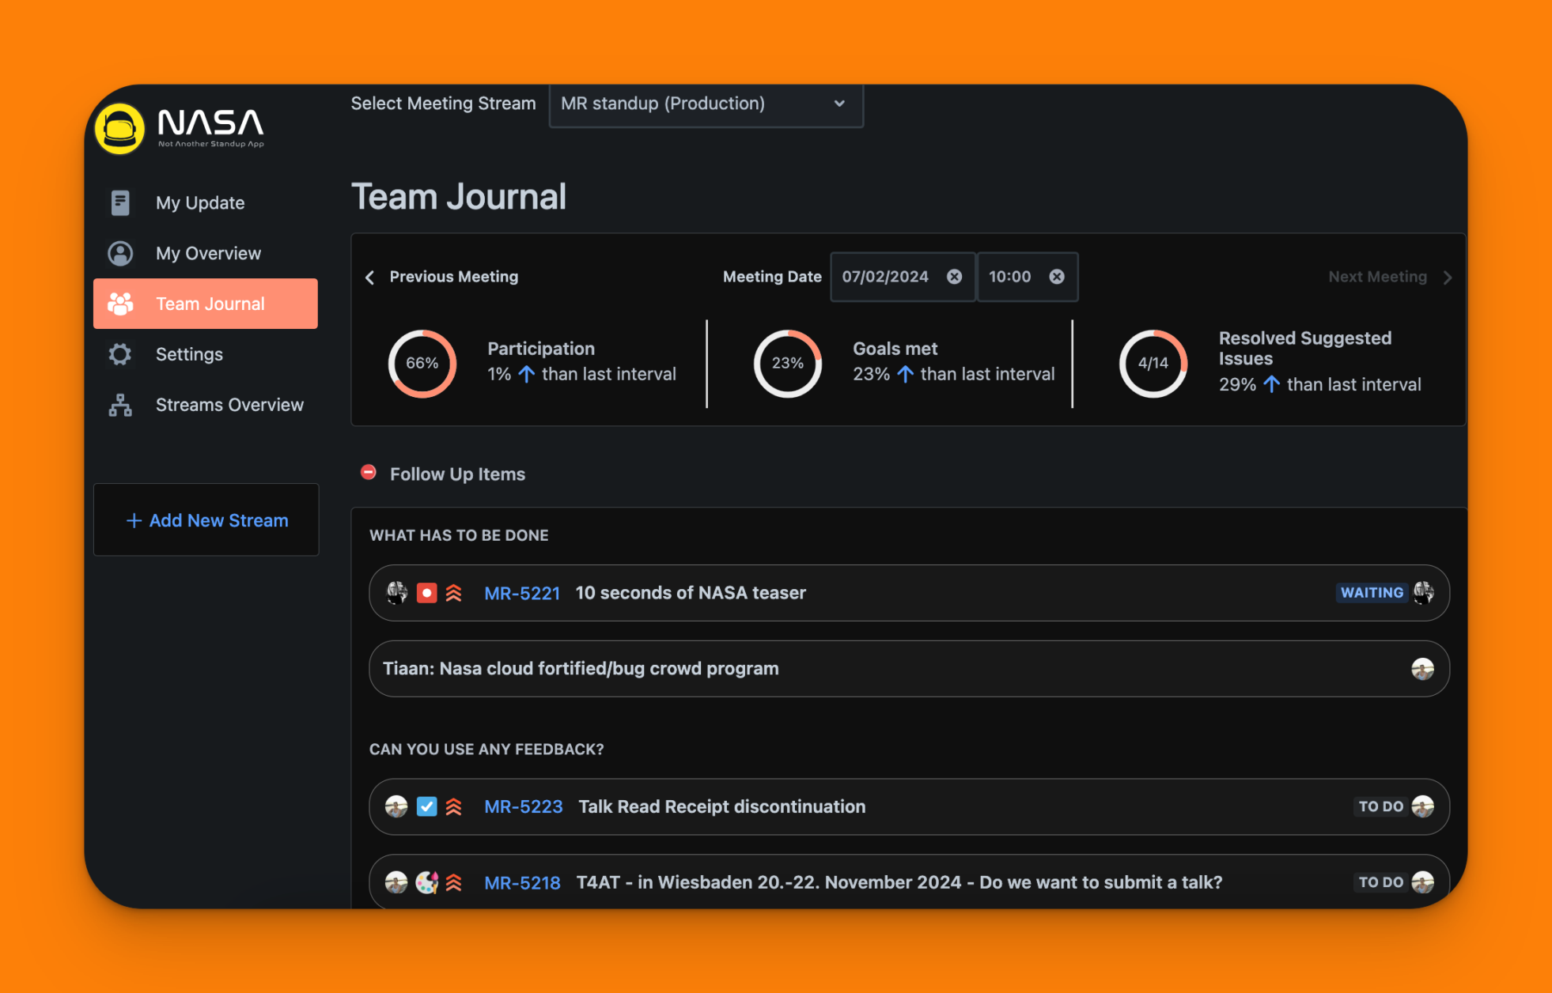This screenshot has width=1552, height=993.
Task: Click the 'Meeting Date' label
Action: (772, 277)
